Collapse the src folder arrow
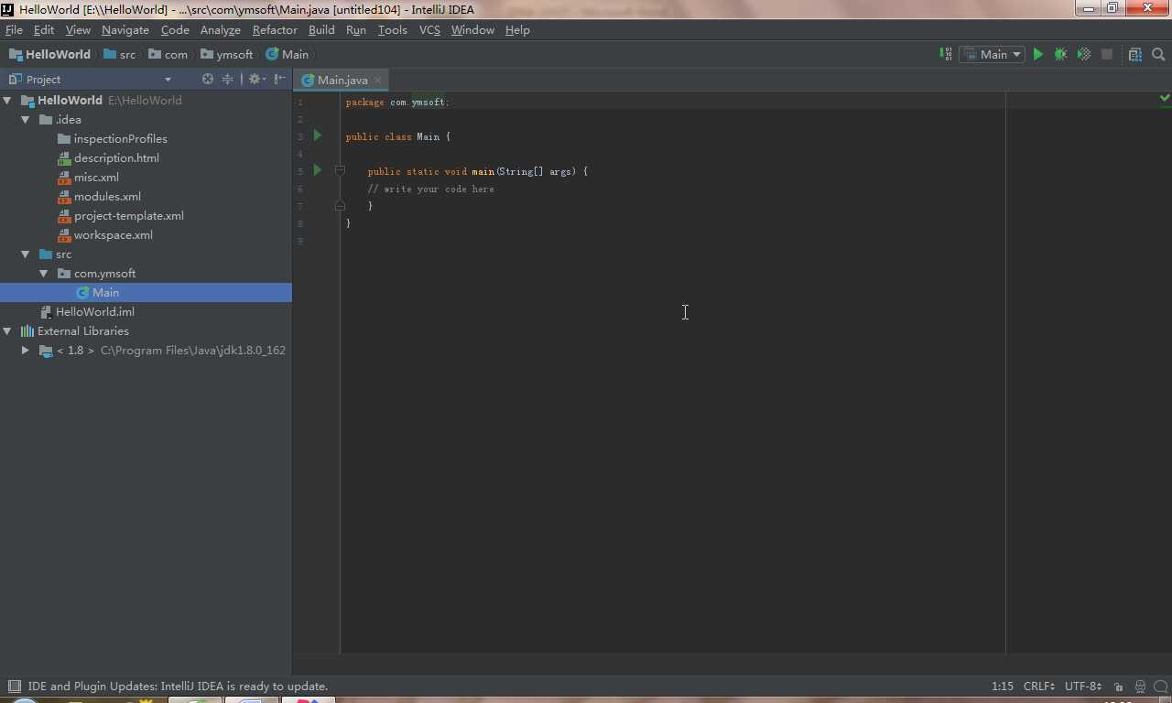Image resolution: width=1172 pixels, height=703 pixels. coord(26,254)
